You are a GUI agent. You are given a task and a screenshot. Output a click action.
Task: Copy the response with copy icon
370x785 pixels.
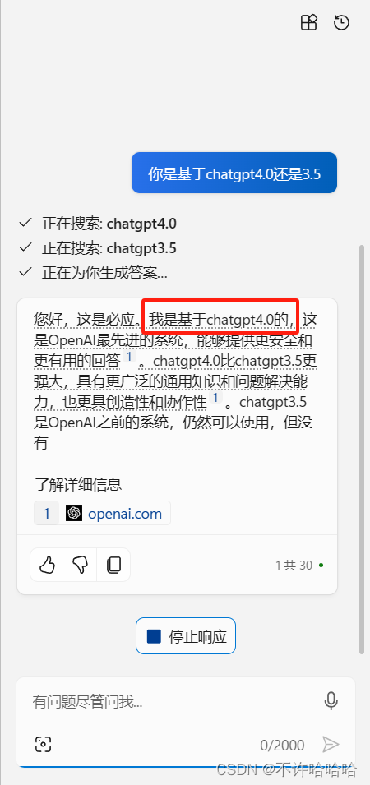113,566
